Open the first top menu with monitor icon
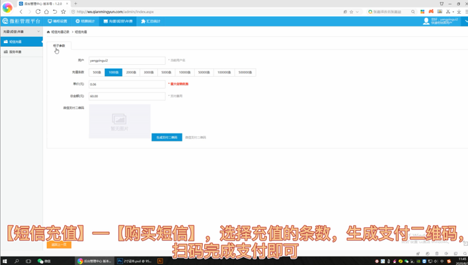This screenshot has height=265, width=468. [57, 21]
